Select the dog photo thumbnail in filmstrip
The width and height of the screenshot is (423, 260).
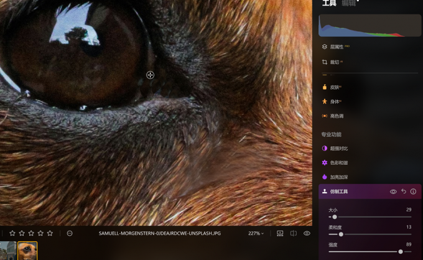(x=27, y=251)
